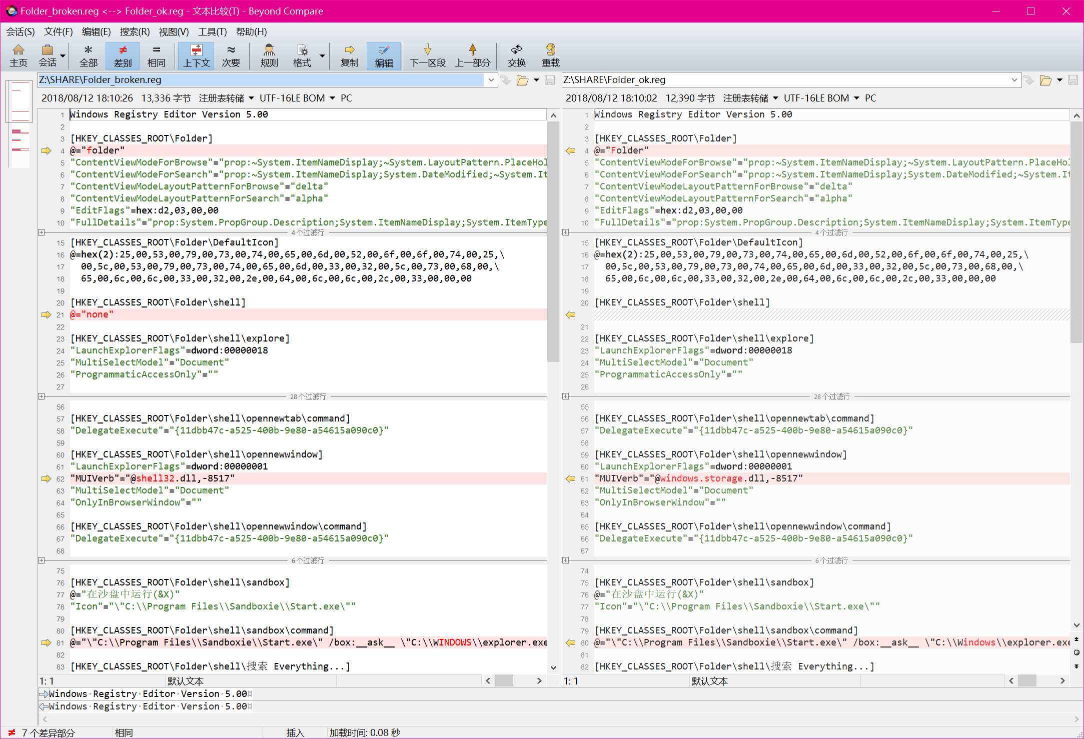Click left-arrow copy button on right line 61
1084x739 pixels.
[570, 478]
